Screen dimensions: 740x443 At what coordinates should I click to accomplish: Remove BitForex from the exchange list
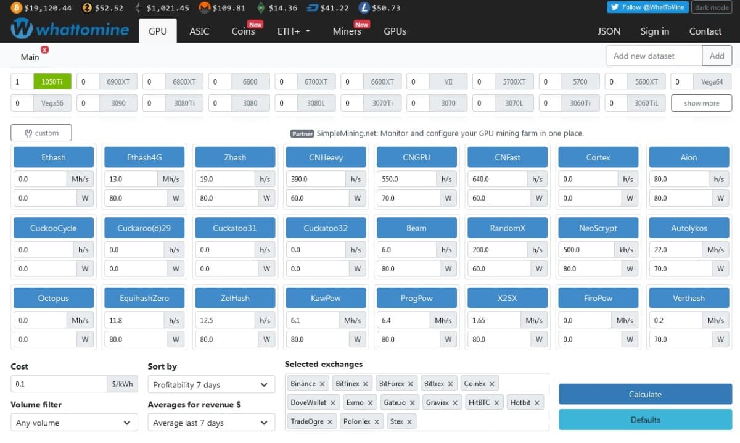point(411,384)
